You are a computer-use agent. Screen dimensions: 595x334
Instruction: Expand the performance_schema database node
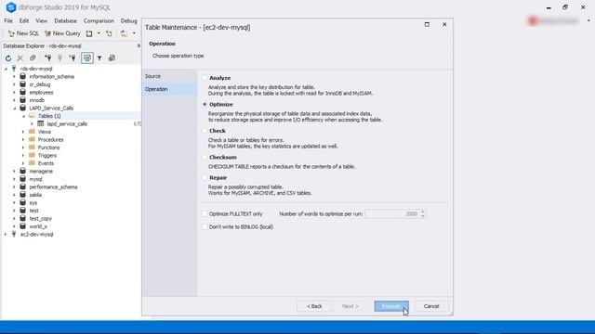[15, 187]
